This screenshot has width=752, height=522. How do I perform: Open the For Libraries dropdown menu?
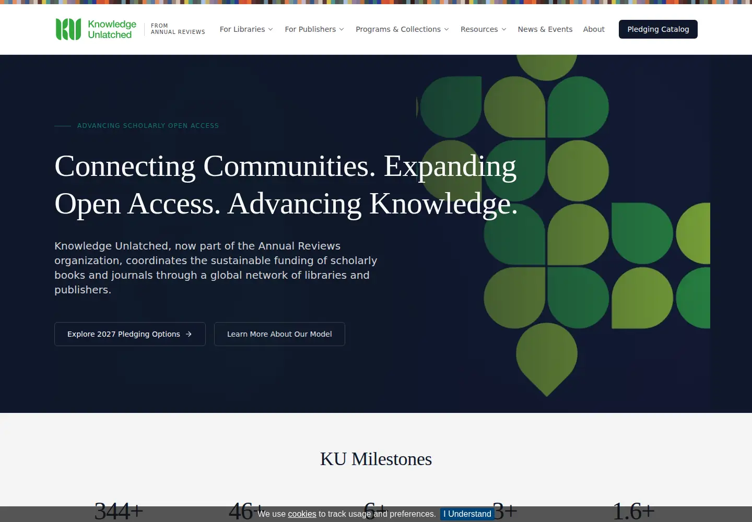click(x=246, y=29)
